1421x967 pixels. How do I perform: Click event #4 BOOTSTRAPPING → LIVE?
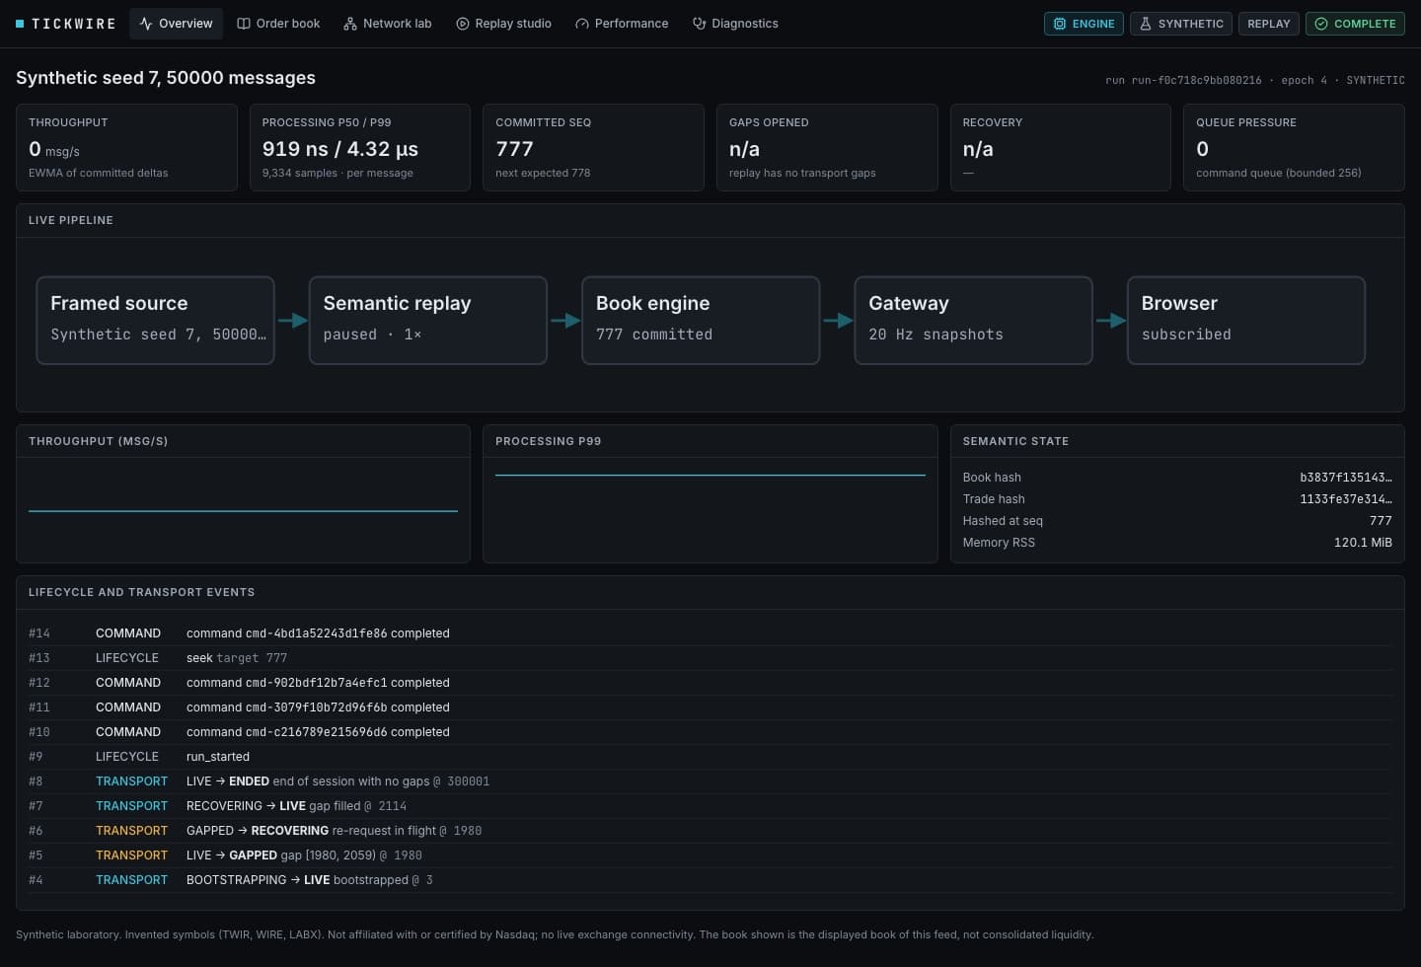pyautogui.click(x=710, y=880)
